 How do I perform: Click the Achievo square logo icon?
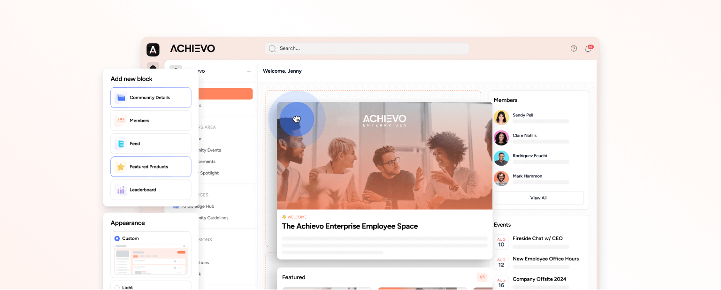153,50
